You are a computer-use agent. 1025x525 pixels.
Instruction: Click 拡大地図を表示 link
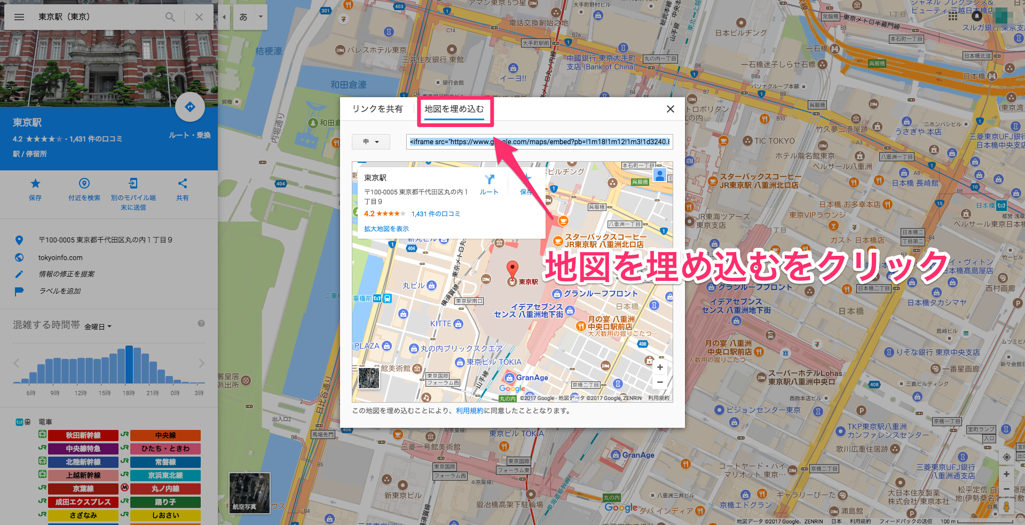coord(387,229)
